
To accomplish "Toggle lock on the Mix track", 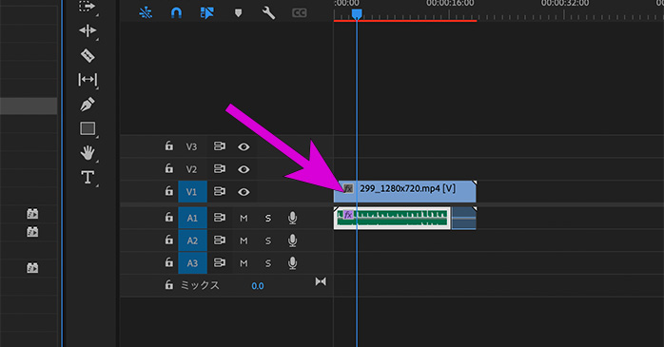I will coord(169,285).
